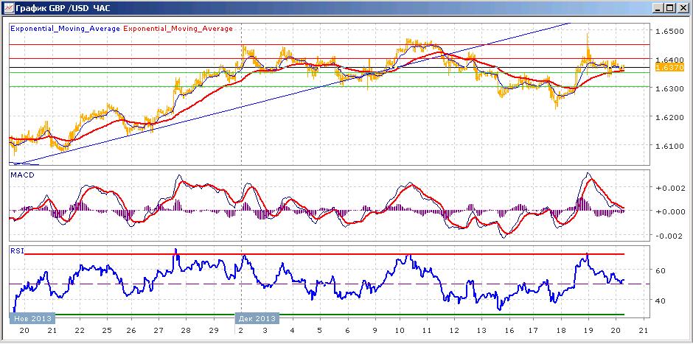The height and width of the screenshot is (344, 693).
Task: Click date label 19 on the time axis
Action: (588, 330)
